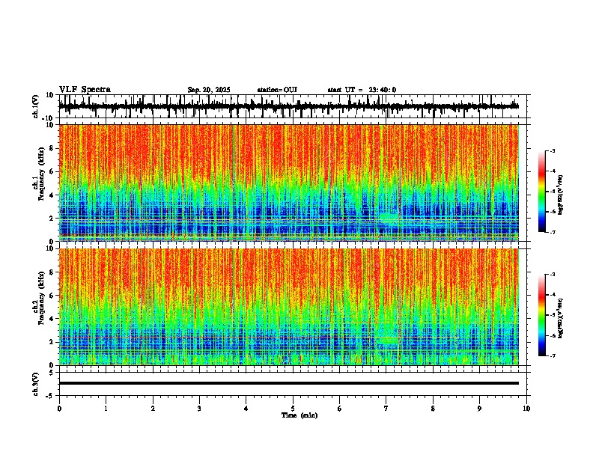
Task: Click inside the ch.2 frequency spectrogram
Action: (x=289, y=307)
